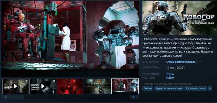Click the play icon on Overview Trailer
Screen dimensions: 217x103
(43, 86)
